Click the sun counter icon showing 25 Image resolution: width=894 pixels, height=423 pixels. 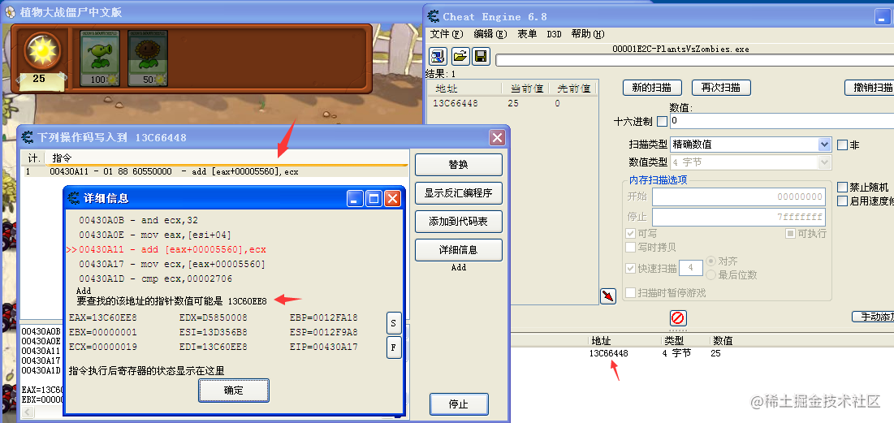[41, 51]
